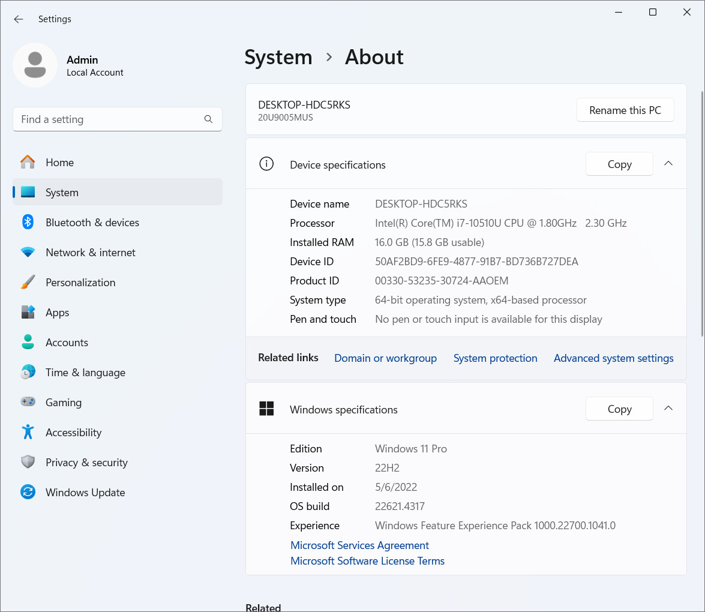
Task: Maximize the Settings window
Action: [653, 12]
